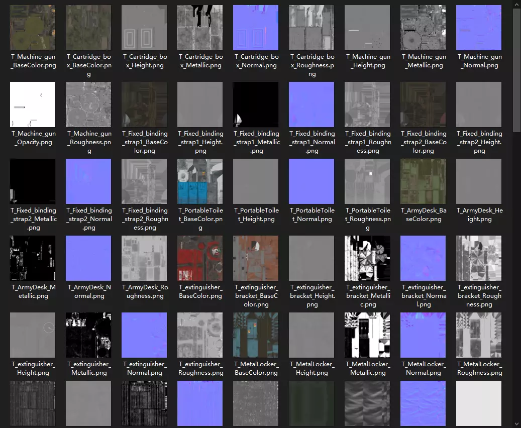Viewport: 521px width, 428px height.
Task: Click the T_ArmyDesk_Metallic.png file name
Action: coord(33,291)
